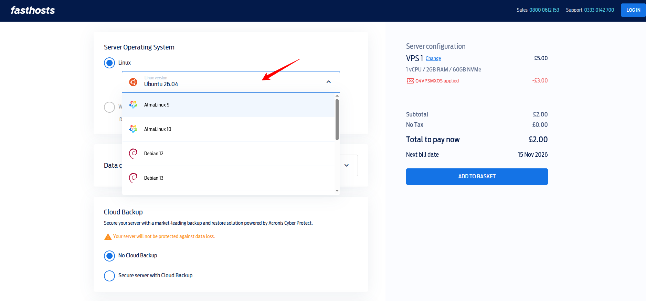Select the partially hidden Windows radio button
Screen dimensions: 646x301
(x=109, y=107)
